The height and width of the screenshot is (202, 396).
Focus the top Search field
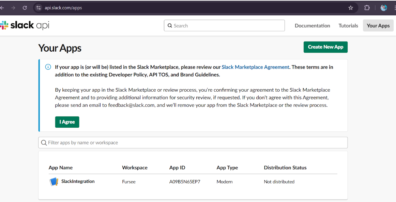(224, 26)
